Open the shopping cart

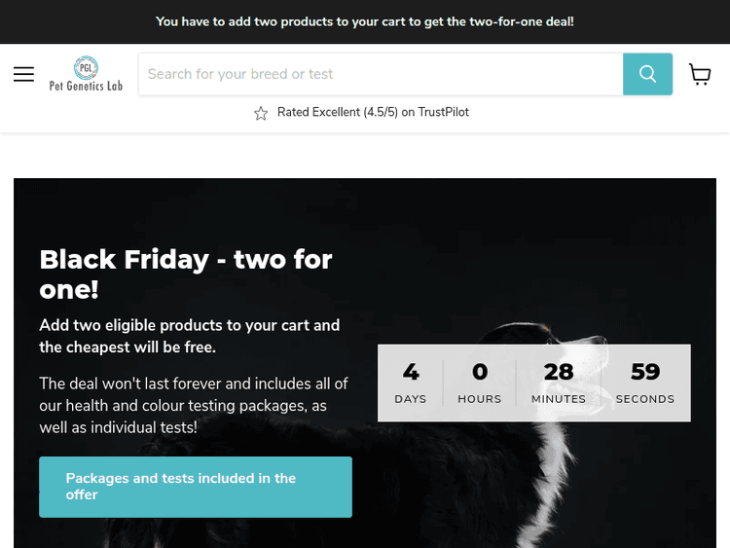tap(700, 75)
